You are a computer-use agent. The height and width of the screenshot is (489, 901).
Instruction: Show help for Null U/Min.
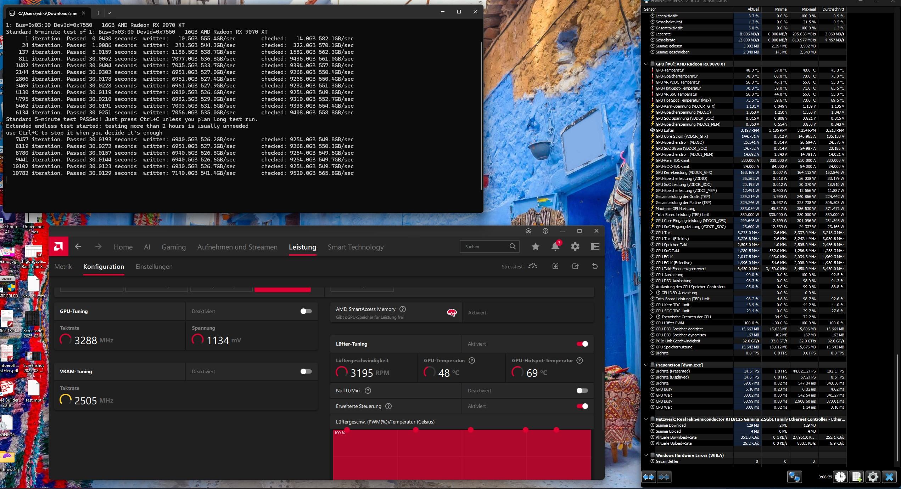368,391
